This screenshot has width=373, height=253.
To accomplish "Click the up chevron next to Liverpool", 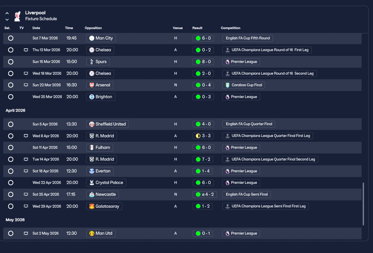I will pos(7,13).
